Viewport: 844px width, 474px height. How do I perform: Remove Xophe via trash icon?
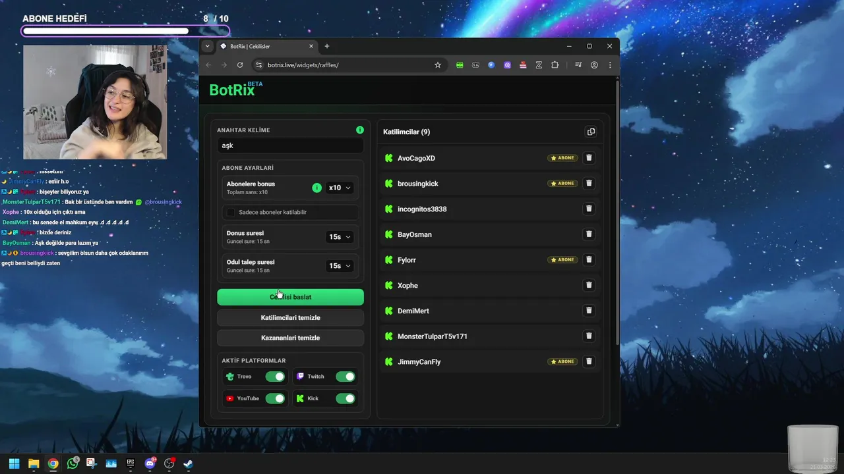(589, 285)
